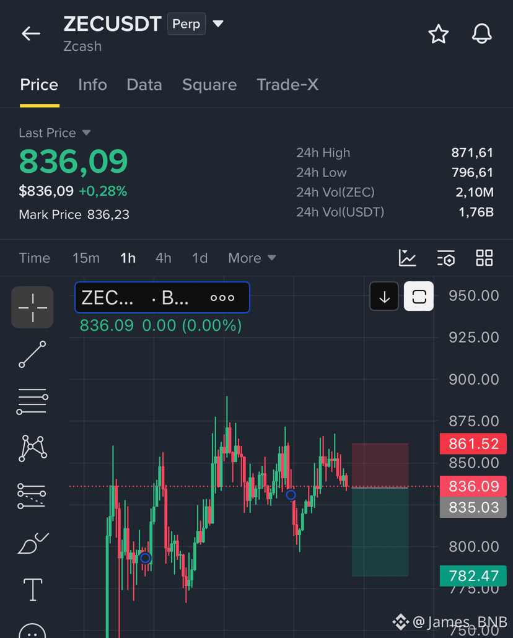Click the 836.09 current price label

click(473, 486)
